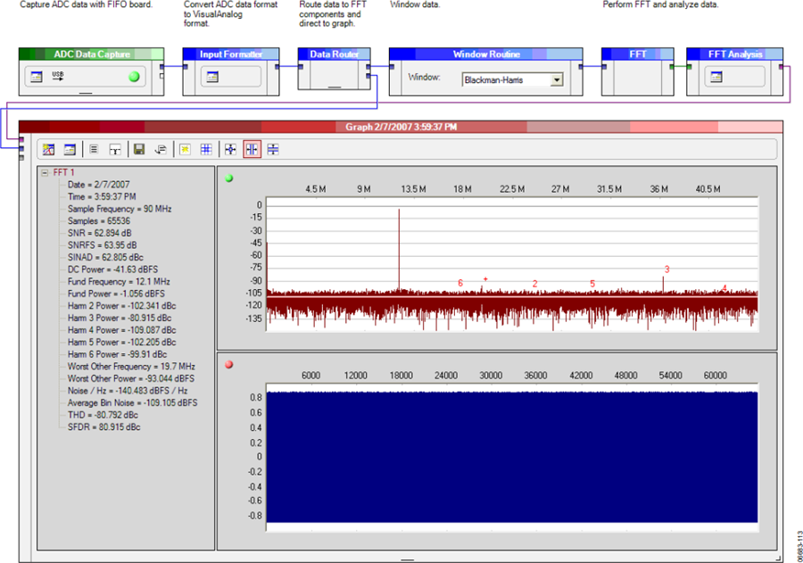The height and width of the screenshot is (563, 803).
Task: Click the grid lines icon in graph toolbar
Action: click(206, 150)
